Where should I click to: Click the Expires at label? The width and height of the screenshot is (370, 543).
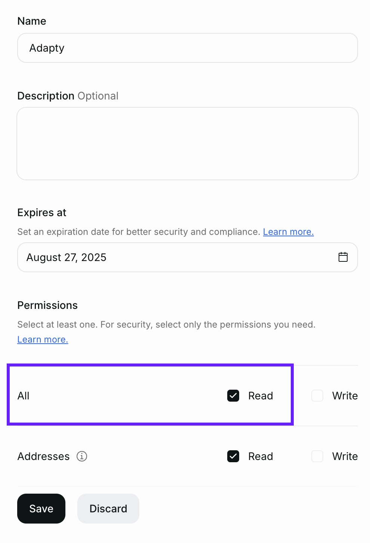(x=41, y=212)
